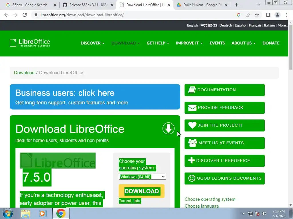Click the Info link near Torrent
Screen dimensions: 293x219
[x=137, y=201]
